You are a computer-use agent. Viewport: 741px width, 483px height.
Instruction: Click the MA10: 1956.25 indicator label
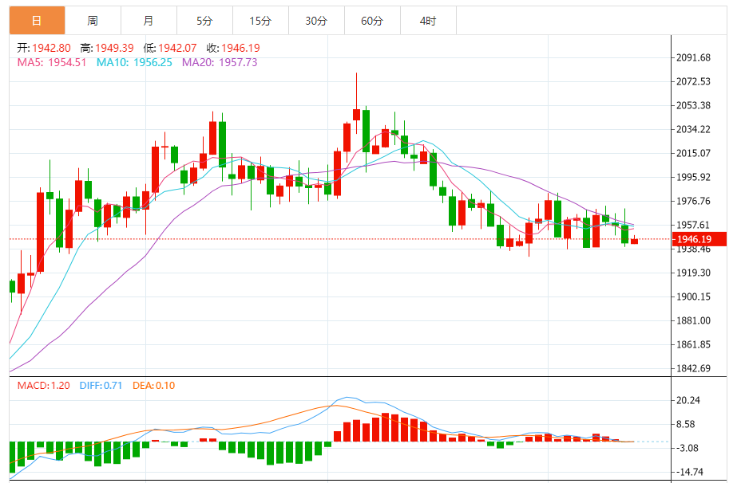click(134, 62)
